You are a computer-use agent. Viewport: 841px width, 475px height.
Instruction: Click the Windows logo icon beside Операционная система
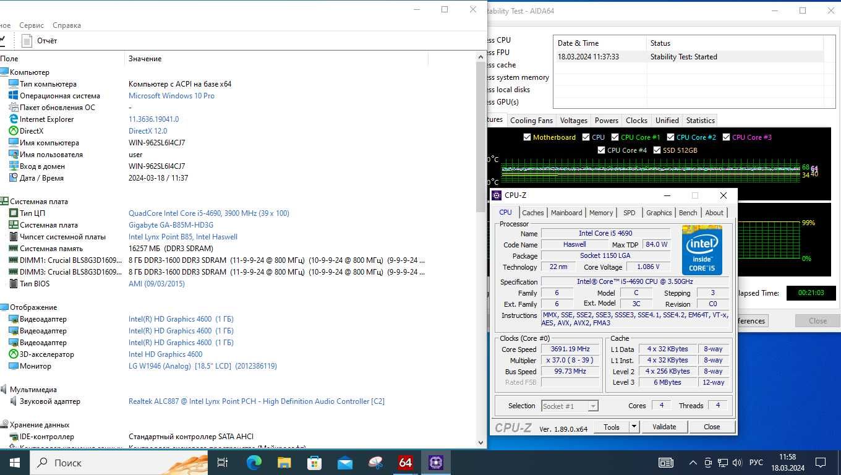pos(14,96)
